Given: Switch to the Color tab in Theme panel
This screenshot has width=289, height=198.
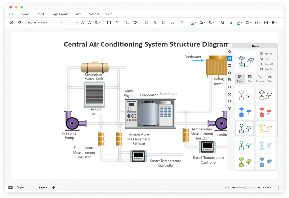Looking at the screenshot, I should [x=250, y=79].
